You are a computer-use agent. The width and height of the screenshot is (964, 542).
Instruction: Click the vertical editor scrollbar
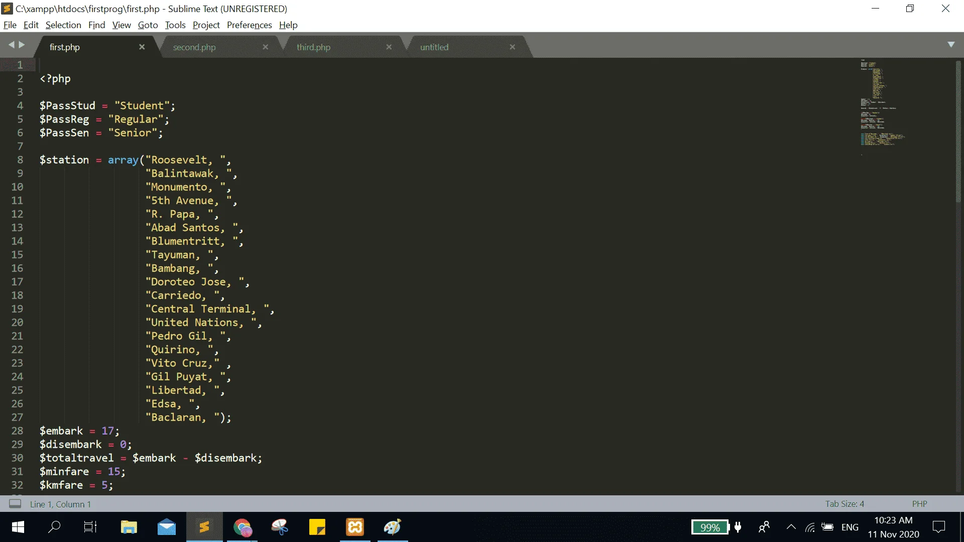pyautogui.click(x=958, y=131)
